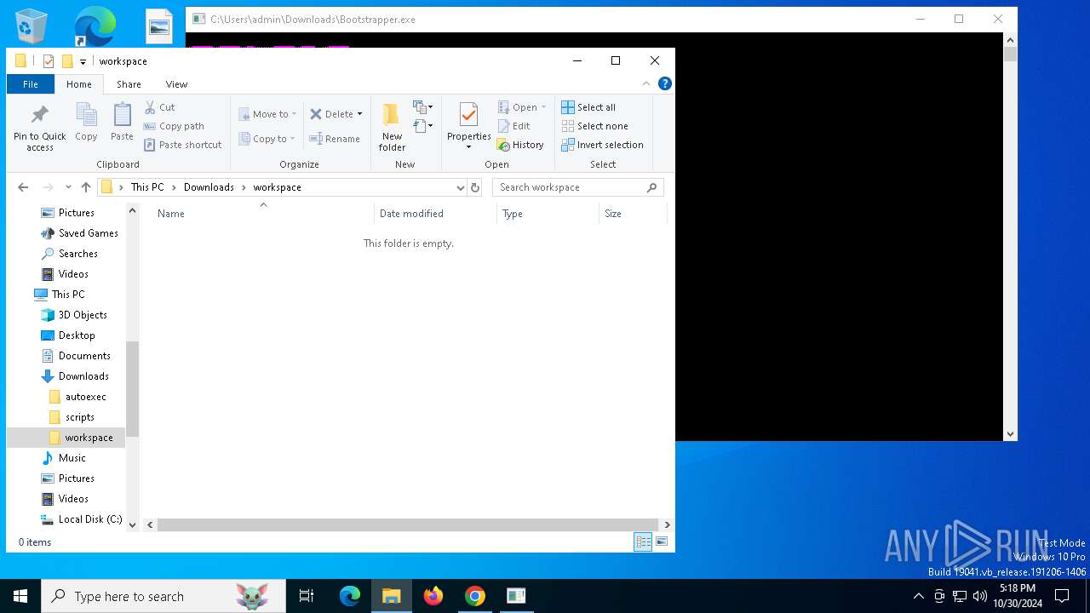Open Customize Quick Access Toolbar dropdown
The image size is (1090, 613).
pos(83,61)
